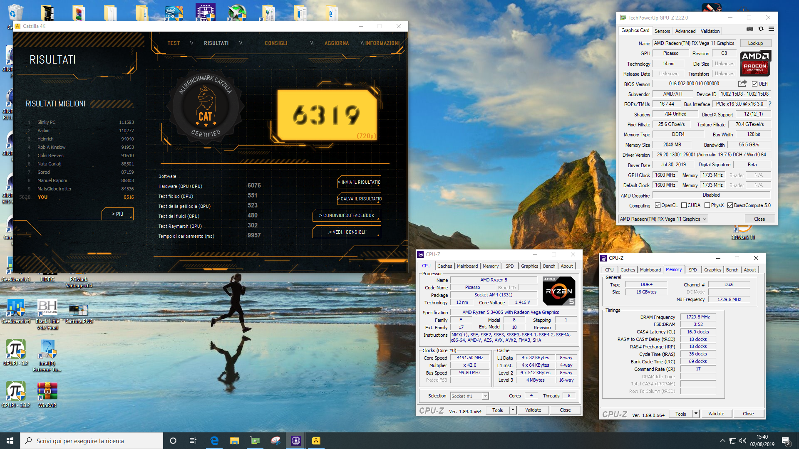Switch to Sensors tab in GPU-Z
Screen dimensions: 799x449
[x=662, y=31]
